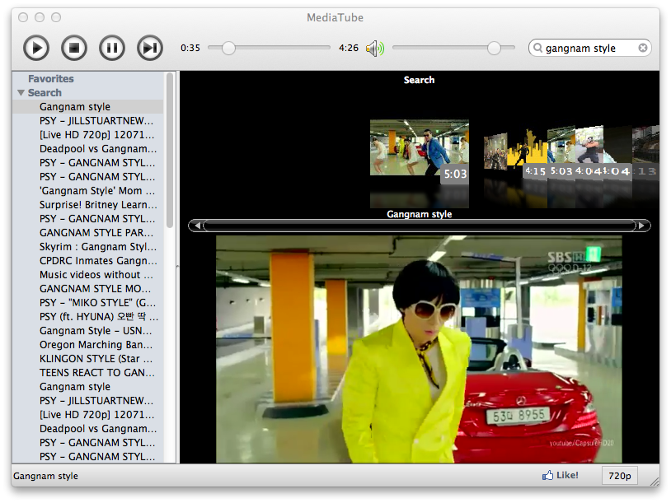Click the playing video frame
Image resolution: width=671 pixels, height=503 pixels.
point(419,349)
